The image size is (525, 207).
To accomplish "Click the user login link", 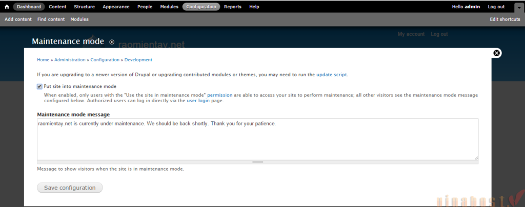I will [198, 101].
